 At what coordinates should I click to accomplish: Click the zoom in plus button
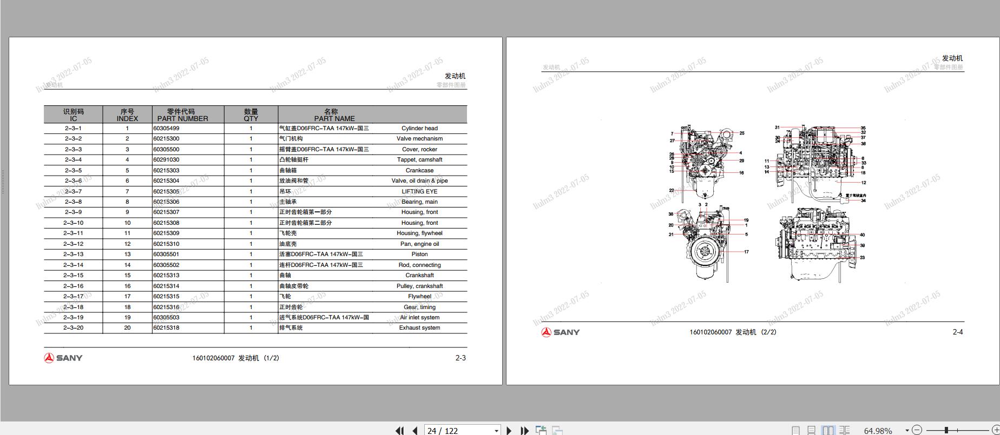[x=995, y=430]
